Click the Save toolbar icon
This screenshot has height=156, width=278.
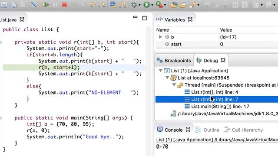[4, 5]
